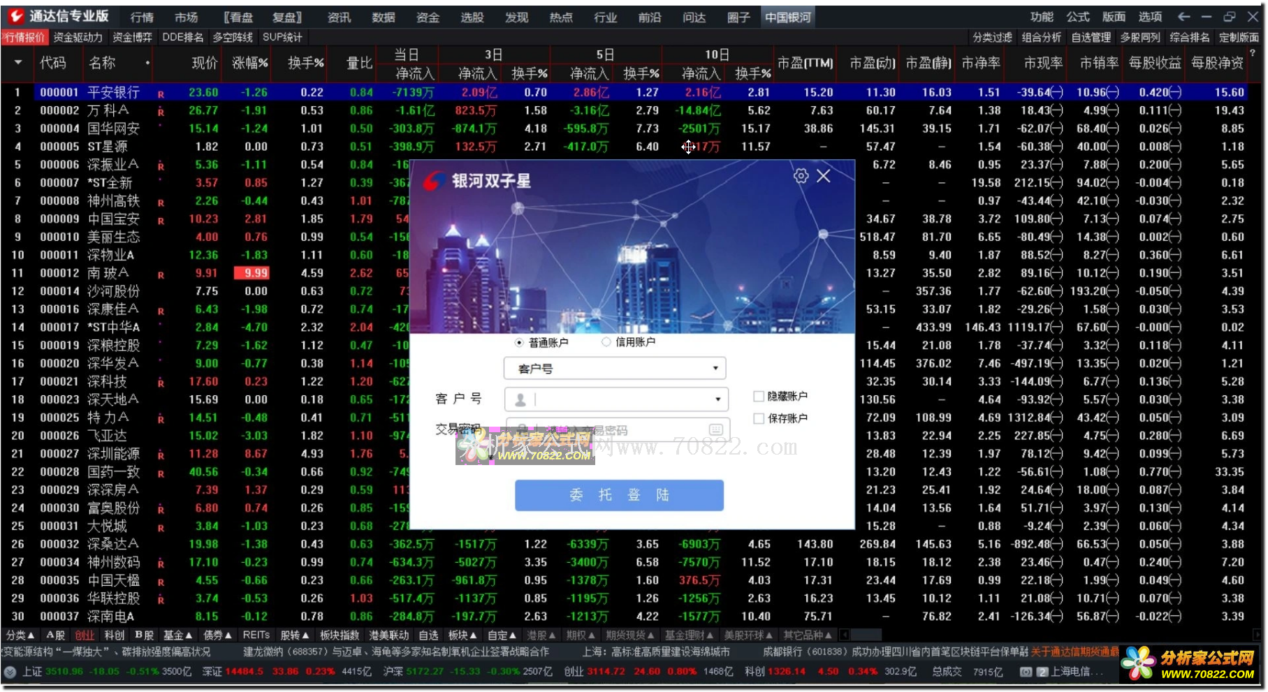Image resolution: width=1268 pixels, height=692 pixels.
Task: Click the message icon in status bar
Action: pyautogui.click(x=1025, y=672)
